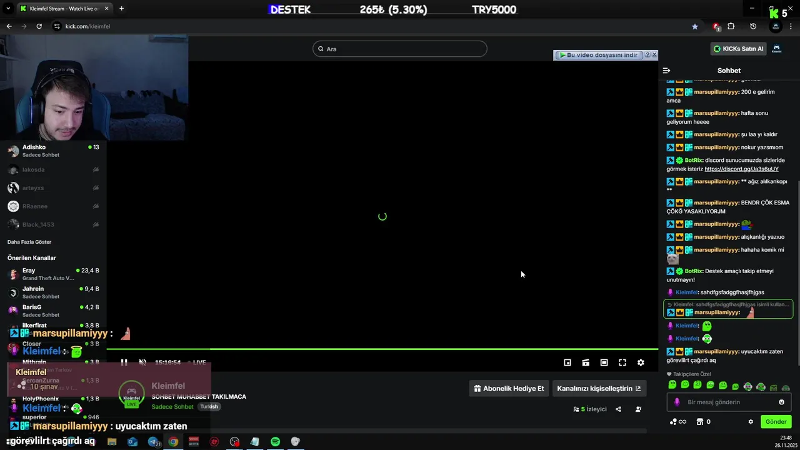Click Daha Fazla Göster in sidebar
This screenshot has height=450, width=800.
29,242
